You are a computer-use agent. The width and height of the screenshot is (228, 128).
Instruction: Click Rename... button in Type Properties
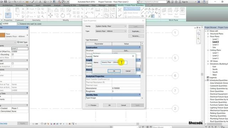(x=136, y=36)
